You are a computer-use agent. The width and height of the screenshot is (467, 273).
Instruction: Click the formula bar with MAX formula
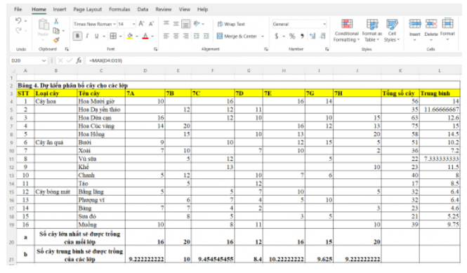click(273, 60)
